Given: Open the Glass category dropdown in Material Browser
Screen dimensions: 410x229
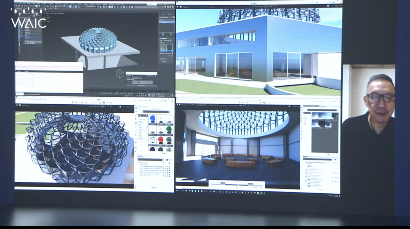Looking at the screenshot, I should click(143, 116).
